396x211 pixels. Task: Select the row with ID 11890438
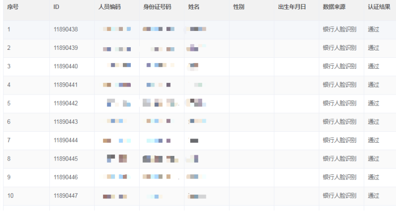pos(66,29)
